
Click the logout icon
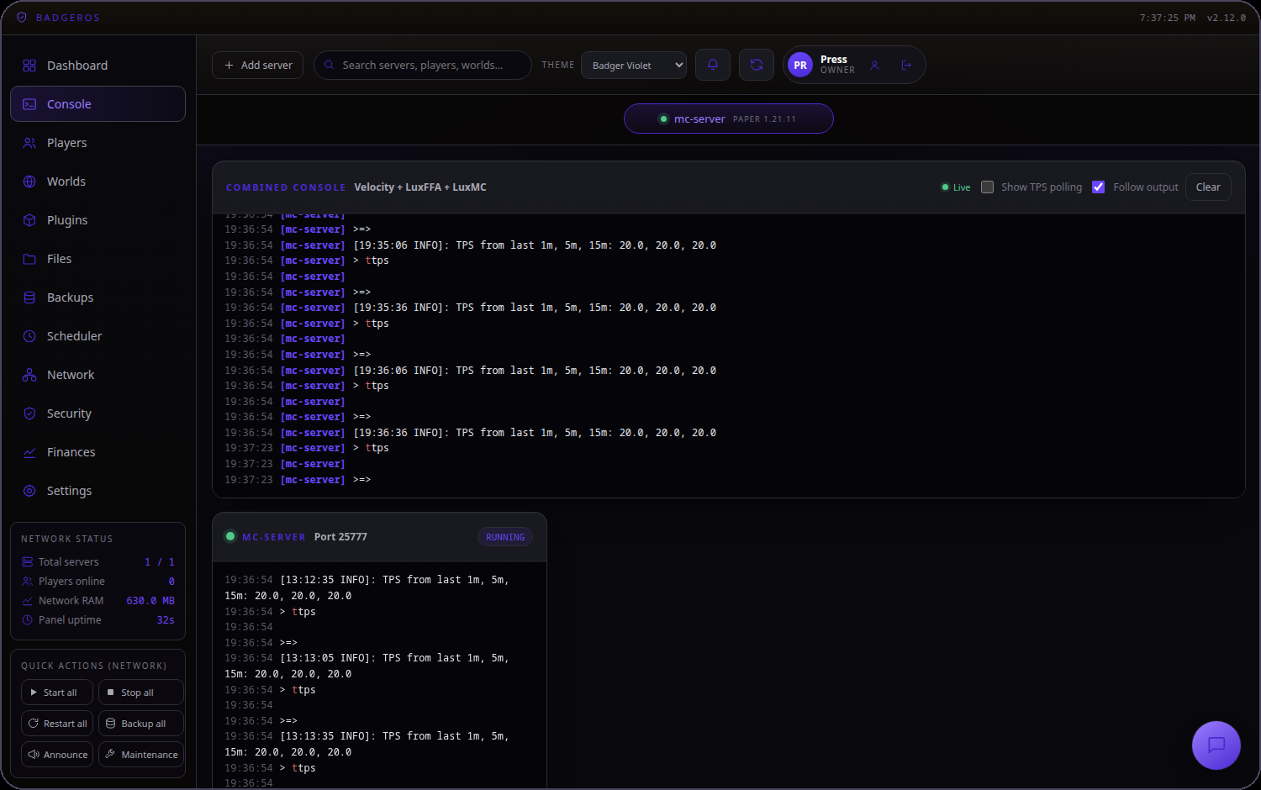[x=906, y=65]
